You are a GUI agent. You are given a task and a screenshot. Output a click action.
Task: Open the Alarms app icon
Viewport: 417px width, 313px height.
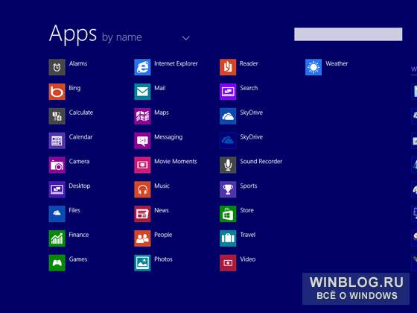point(57,67)
